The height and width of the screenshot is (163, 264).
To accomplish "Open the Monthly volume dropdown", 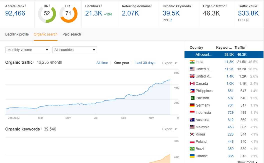I will coord(28,50).
